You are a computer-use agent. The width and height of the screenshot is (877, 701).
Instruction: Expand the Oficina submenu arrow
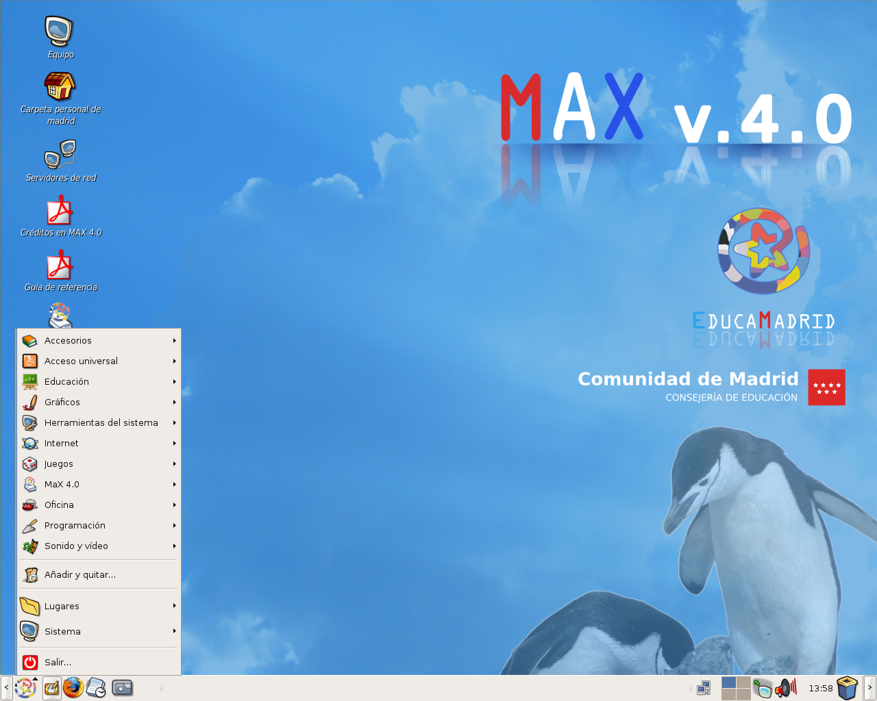[175, 505]
